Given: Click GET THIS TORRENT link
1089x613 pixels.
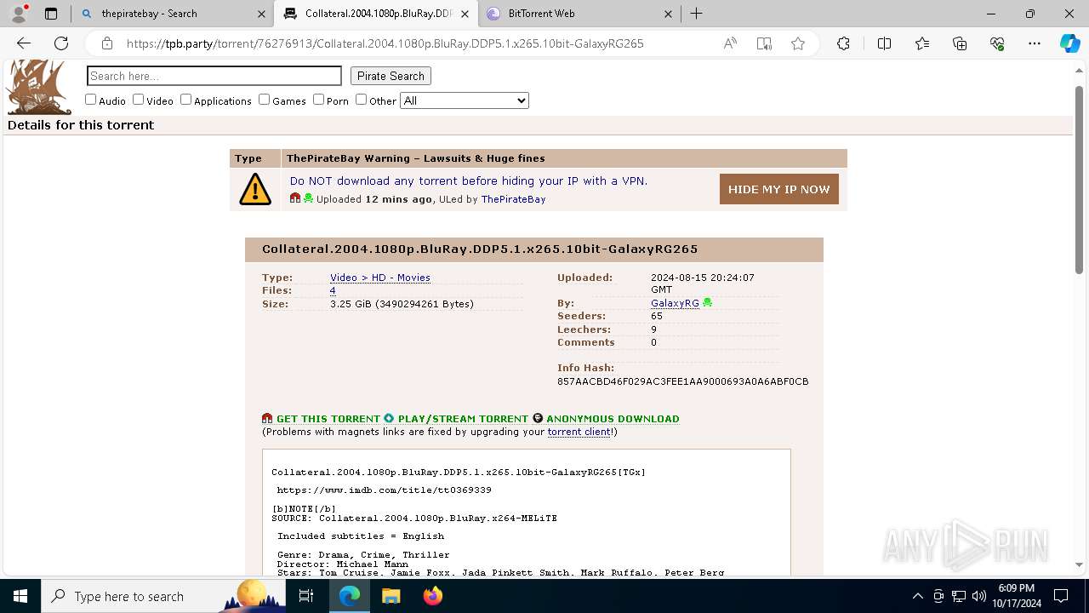Looking at the screenshot, I should pos(328,419).
